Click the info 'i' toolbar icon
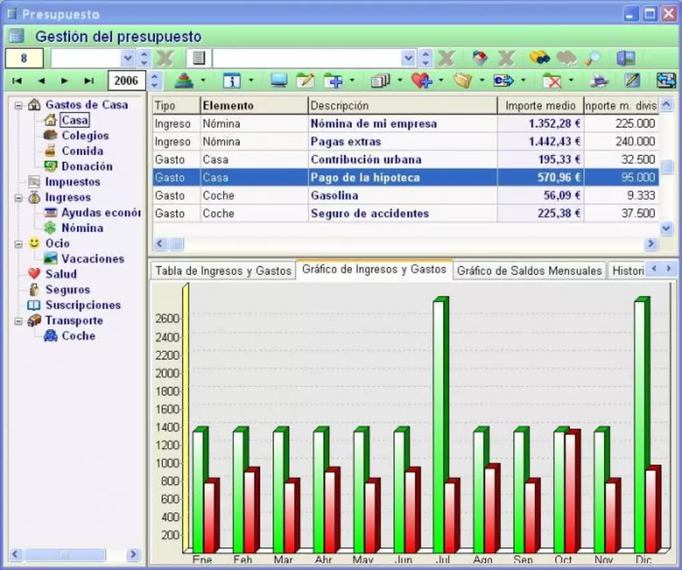Screen dimensions: 682x570 click(231, 81)
